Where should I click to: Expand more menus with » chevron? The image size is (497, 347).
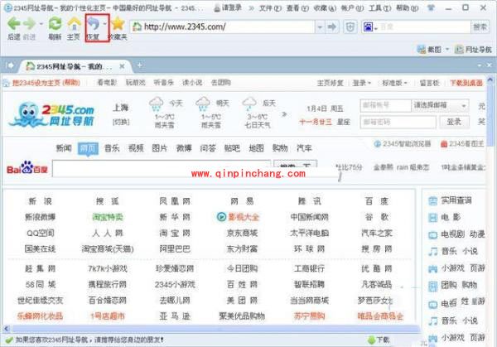pyautogui.click(x=251, y=8)
